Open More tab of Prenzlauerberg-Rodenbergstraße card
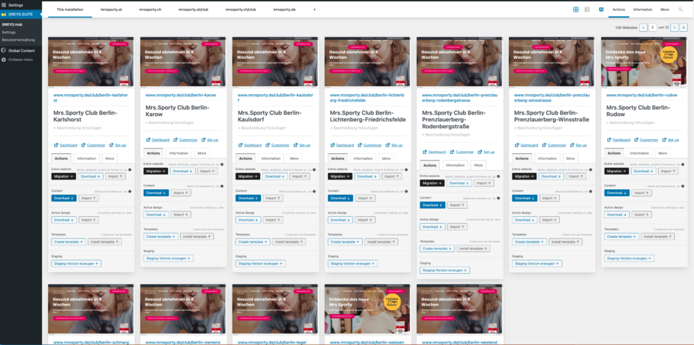Image resolution: width=694 pixels, height=345 pixels. [x=478, y=165]
